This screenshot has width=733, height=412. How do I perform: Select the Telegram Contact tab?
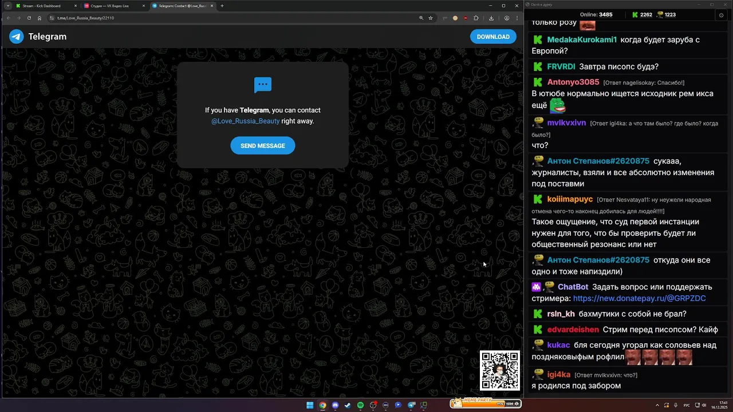182,6
